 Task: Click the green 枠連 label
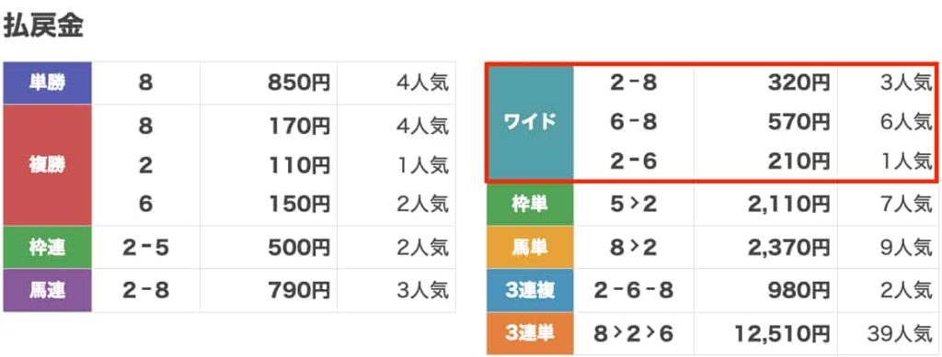click(48, 248)
